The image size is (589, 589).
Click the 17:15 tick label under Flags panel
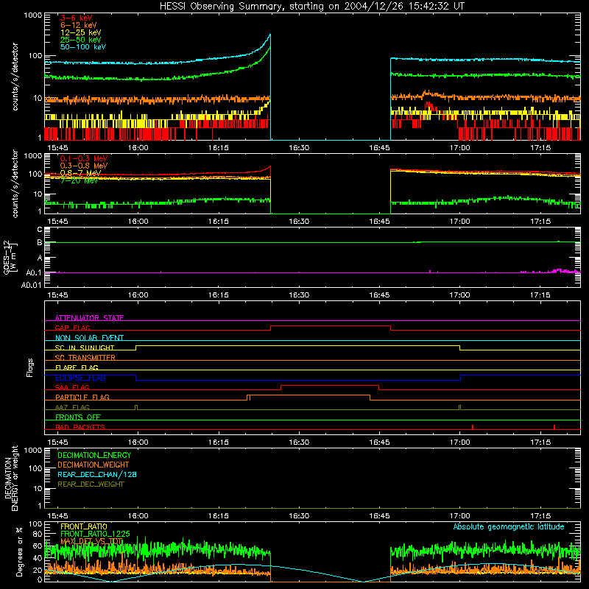(x=540, y=442)
